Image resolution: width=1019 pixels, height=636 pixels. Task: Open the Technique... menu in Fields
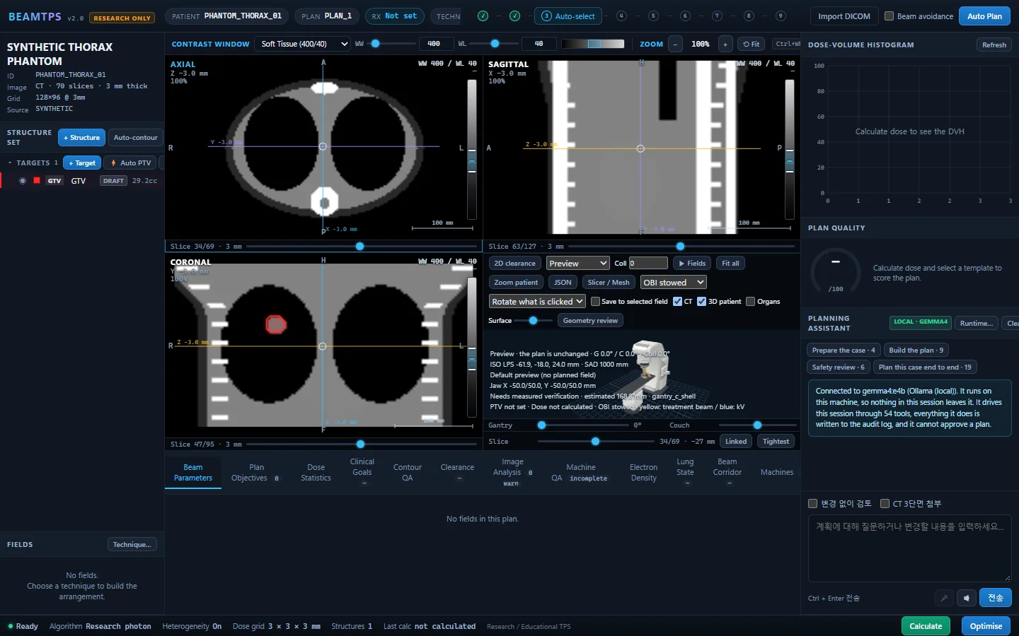132,544
